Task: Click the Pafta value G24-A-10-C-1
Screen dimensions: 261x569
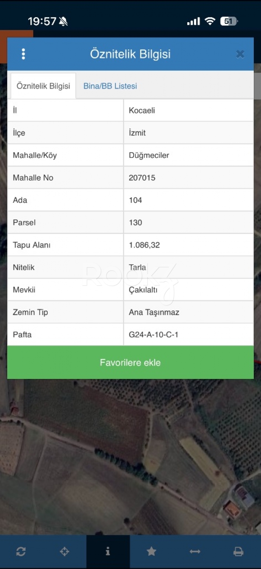Action: pyautogui.click(x=153, y=335)
